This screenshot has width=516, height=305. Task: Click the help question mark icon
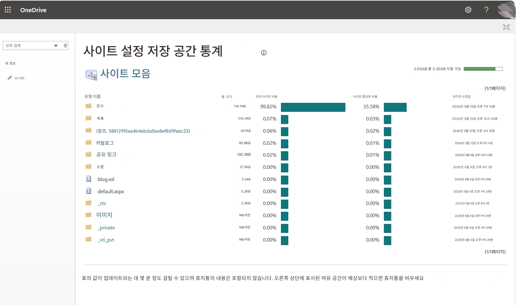coord(486,10)
